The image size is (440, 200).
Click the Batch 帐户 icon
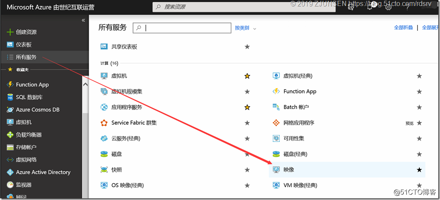pos(276,107)
